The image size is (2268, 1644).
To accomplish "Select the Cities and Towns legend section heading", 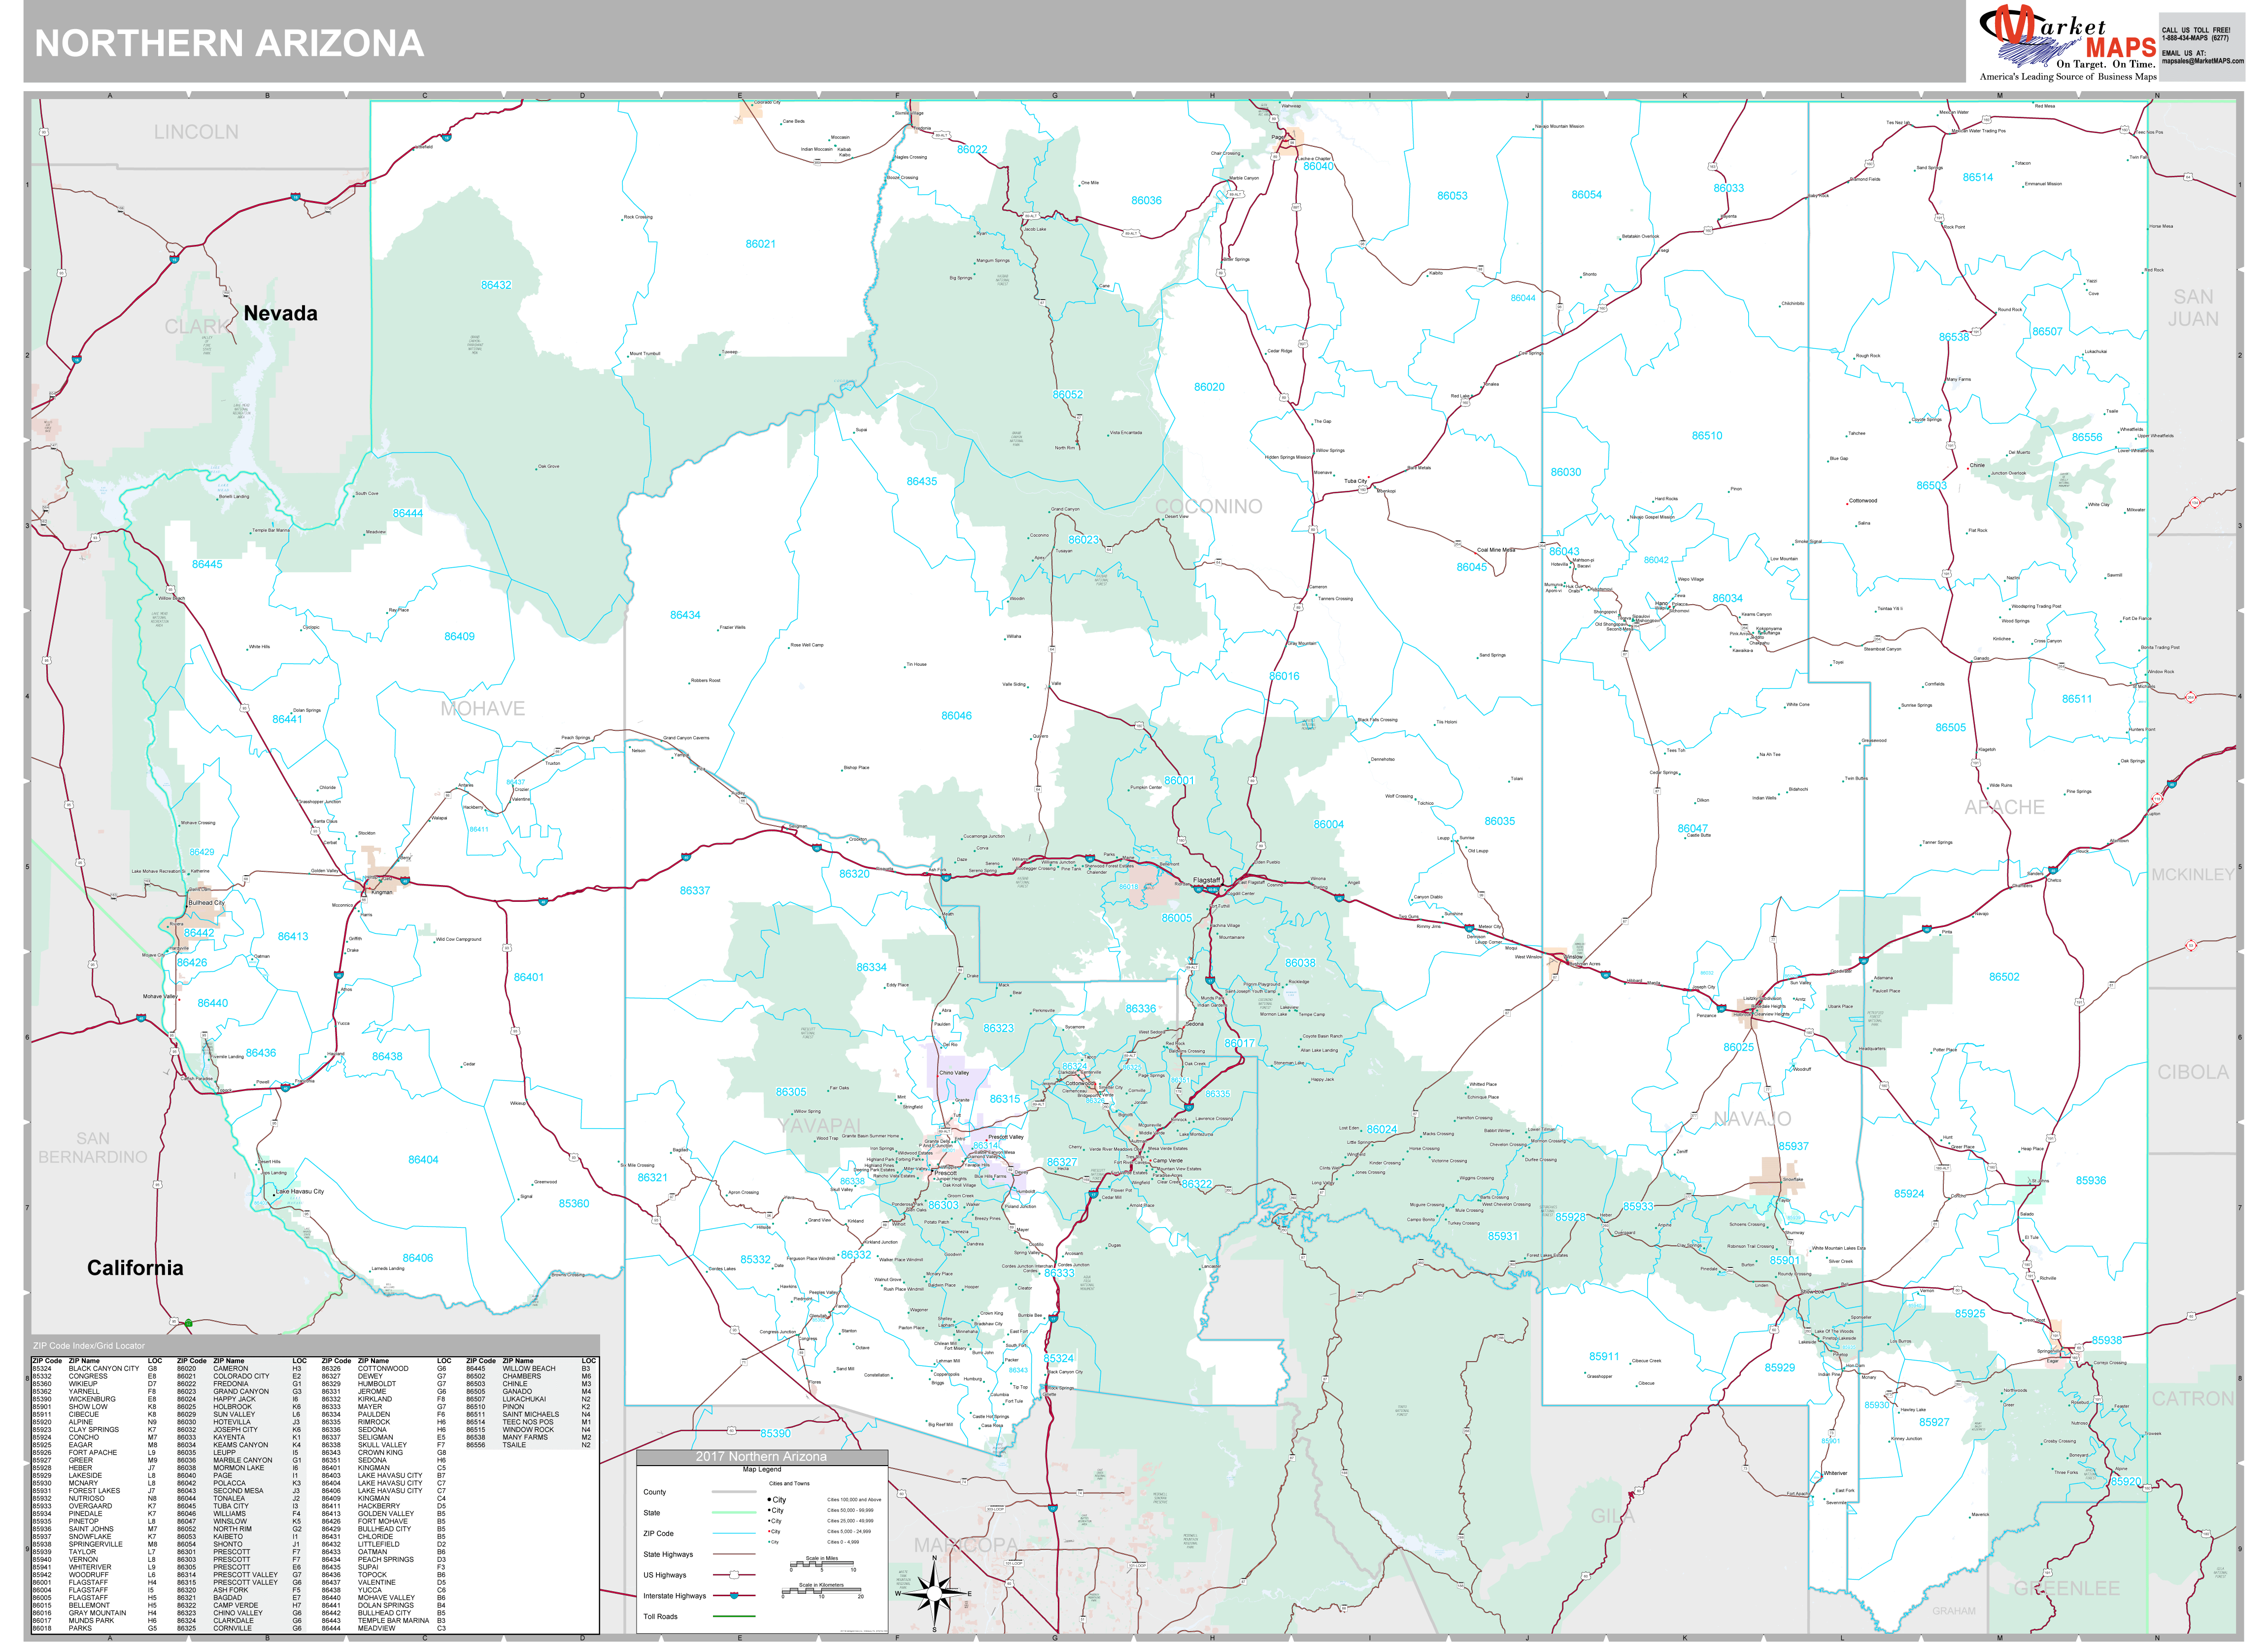I will (x=790, y=1484).
